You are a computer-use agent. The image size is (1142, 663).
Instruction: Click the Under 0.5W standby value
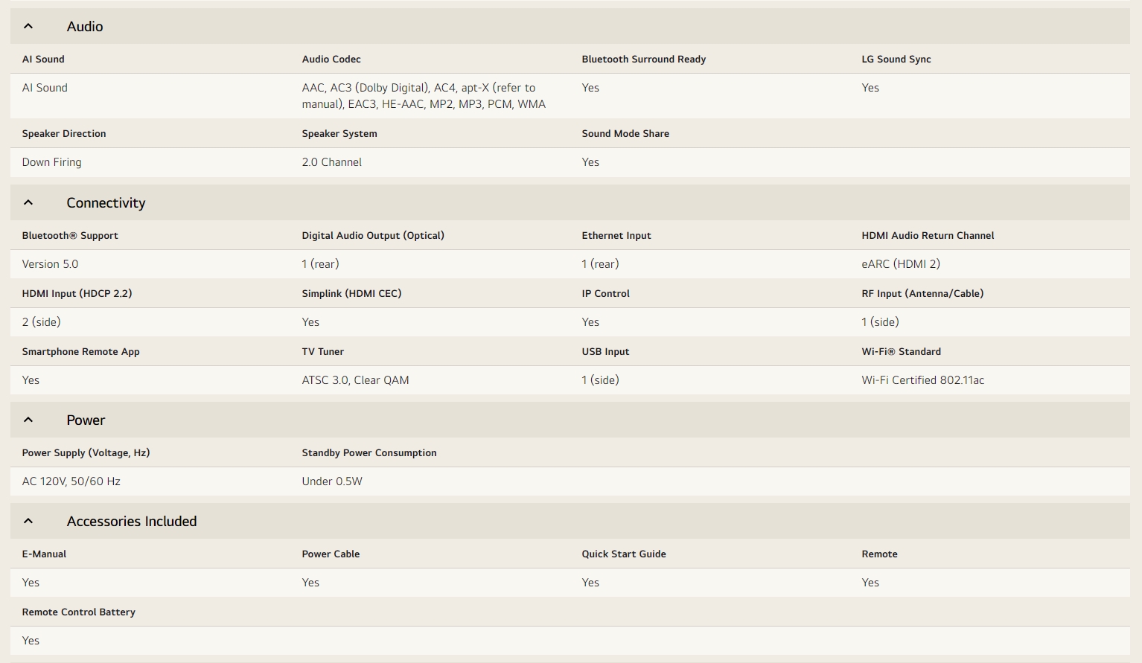(332, 481)
